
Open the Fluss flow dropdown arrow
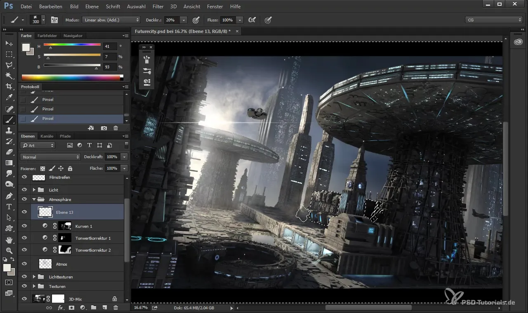240,20
